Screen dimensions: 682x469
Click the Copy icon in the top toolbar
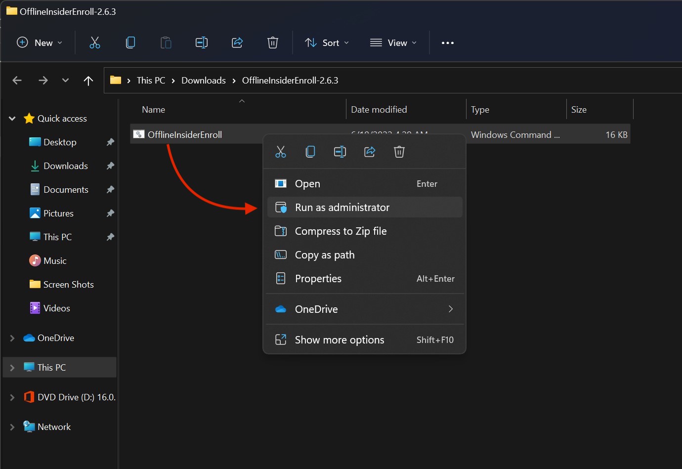click(130, 43)
